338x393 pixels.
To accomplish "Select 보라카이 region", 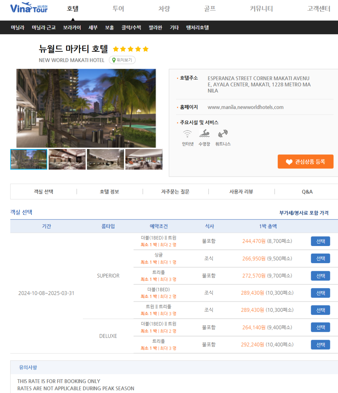I will pos(72,28).
